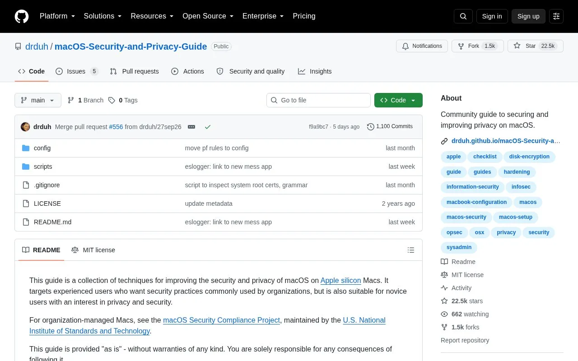The height and width of the screenshot is (361, 578).
Task: Open the Security and quality tab
Action: pos(251,71)
